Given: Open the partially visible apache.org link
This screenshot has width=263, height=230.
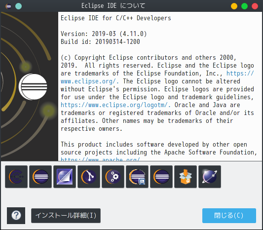Looking at the screenshot, I should (x=100, y=159).
